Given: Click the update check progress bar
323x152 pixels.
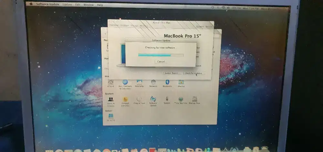Looking at the screenshot, I should coord(161,55).
